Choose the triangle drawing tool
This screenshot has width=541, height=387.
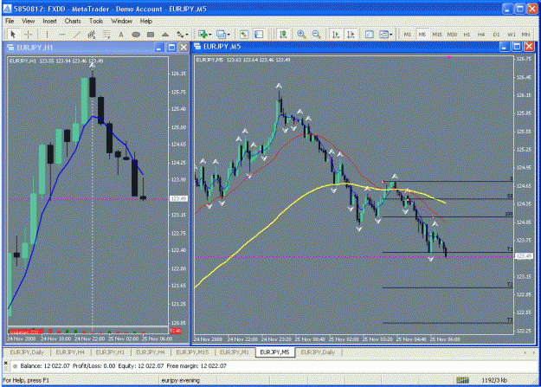click(x=165, y=34)
